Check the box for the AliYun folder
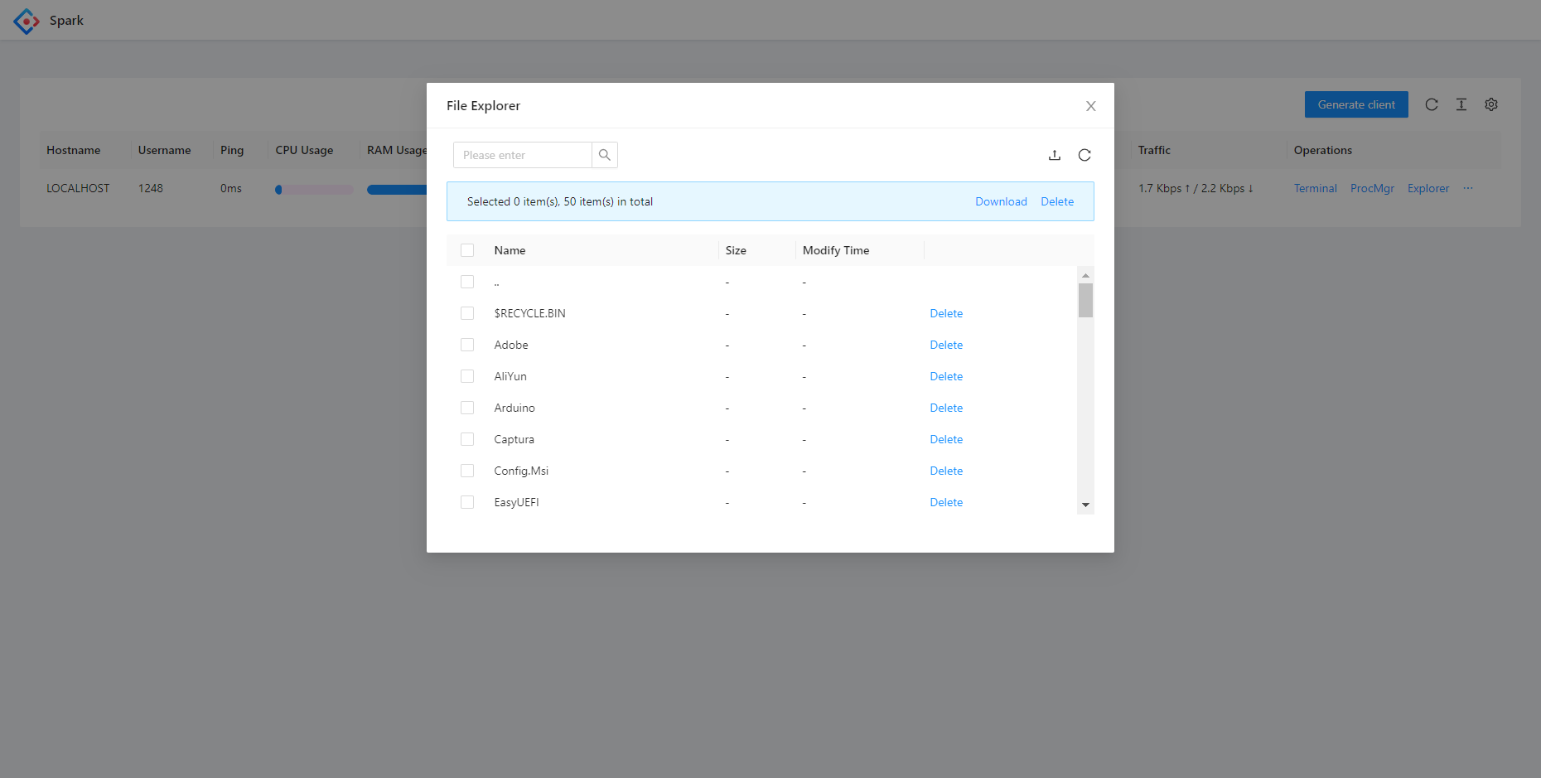This screenshot has width=1541, height=778. click(x=467, y=376)
